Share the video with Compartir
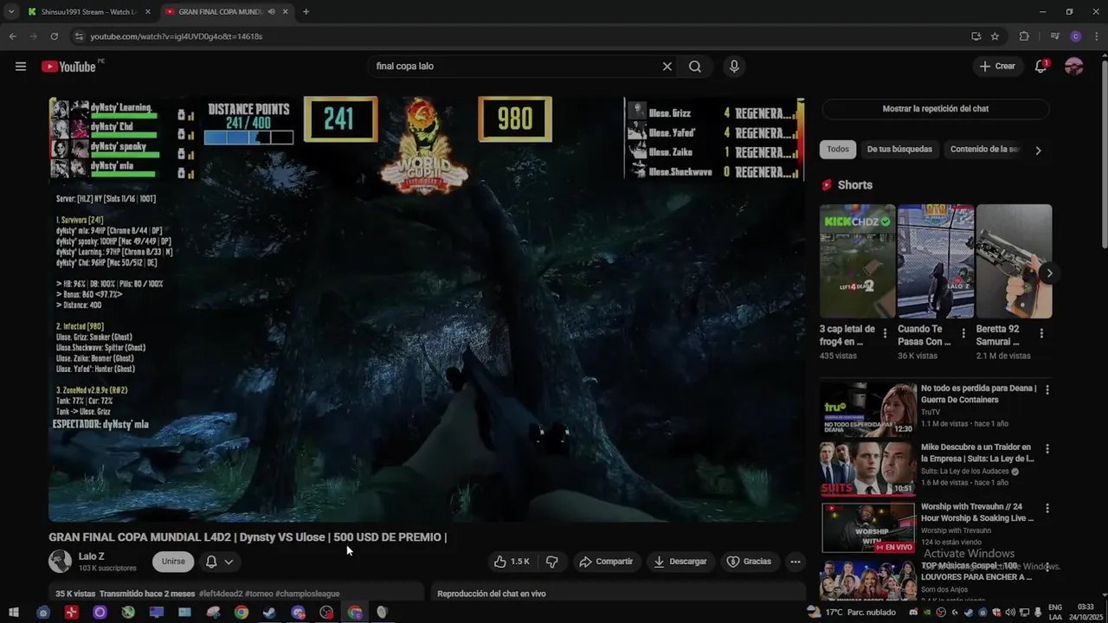 point(606,562)
